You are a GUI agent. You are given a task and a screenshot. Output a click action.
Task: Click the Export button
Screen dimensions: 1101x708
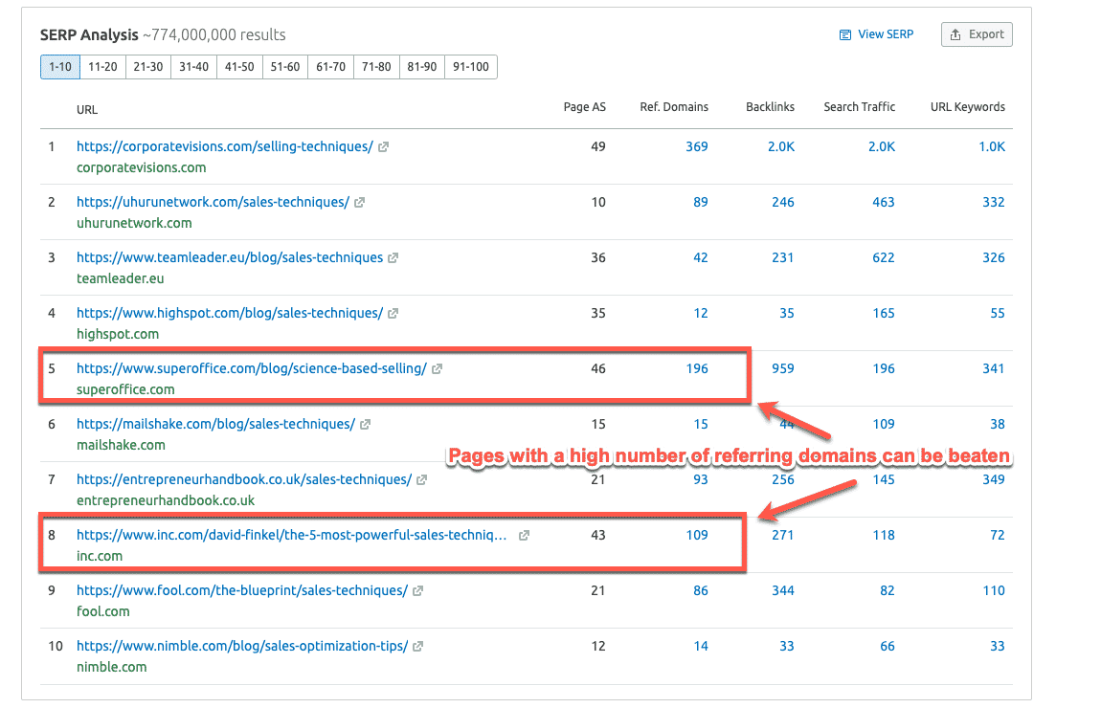pyautogui.click(x=977, y=34)
